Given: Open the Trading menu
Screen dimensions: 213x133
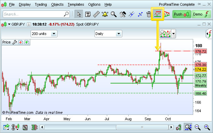Looking at the screenshot, I should point(41,4).
